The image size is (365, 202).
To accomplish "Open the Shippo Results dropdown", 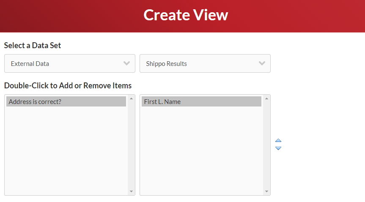I will pos(205,63).
